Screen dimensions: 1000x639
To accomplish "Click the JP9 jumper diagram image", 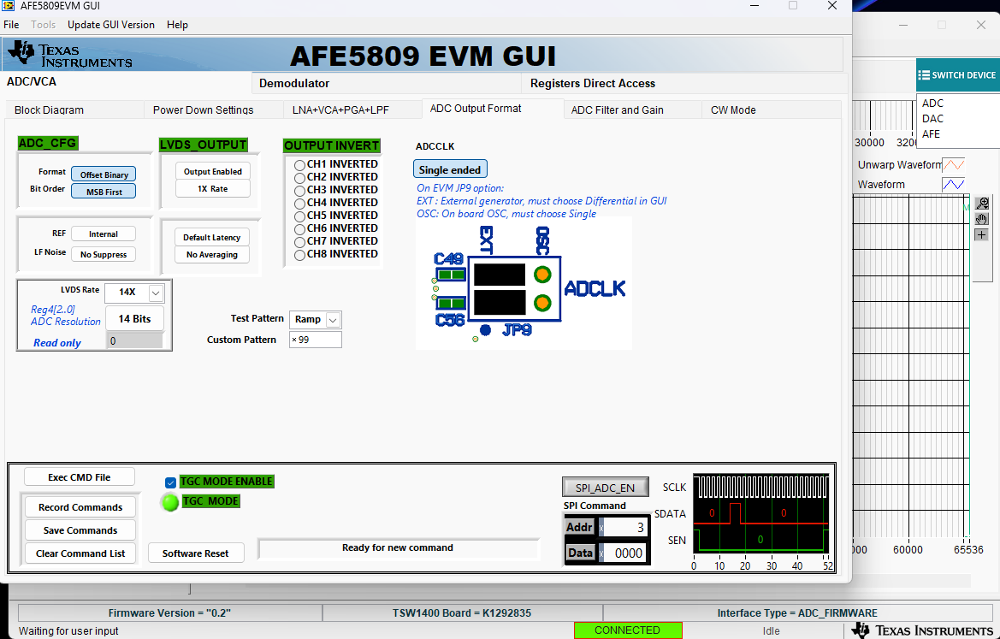I will tap(524, 284).
